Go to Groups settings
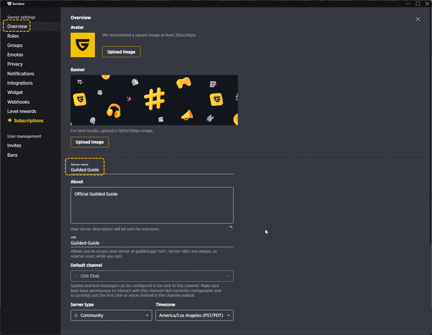The image size is (432, 335). click(x=15, y=45)
